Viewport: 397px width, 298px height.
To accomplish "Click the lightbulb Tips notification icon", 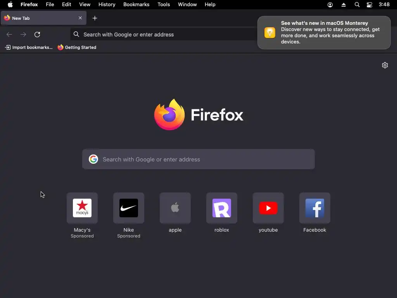I will [x=270, y=33].
